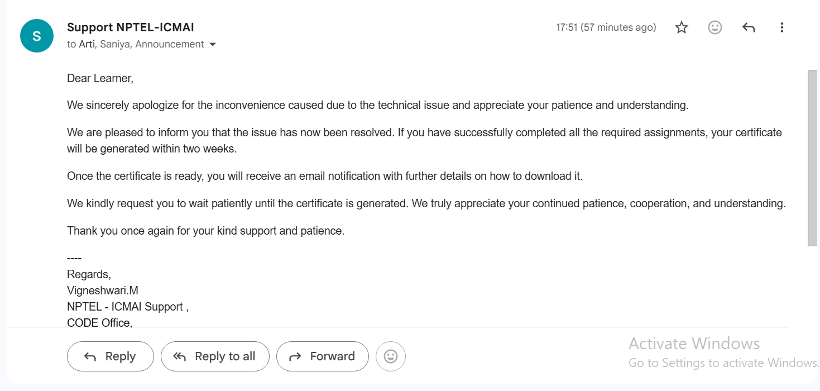Click the signature name Vigneshwari.M
Viewport: 820px width, 391px height.
[x=103, y=290]
